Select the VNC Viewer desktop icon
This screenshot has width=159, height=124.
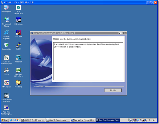click(6, 84)
